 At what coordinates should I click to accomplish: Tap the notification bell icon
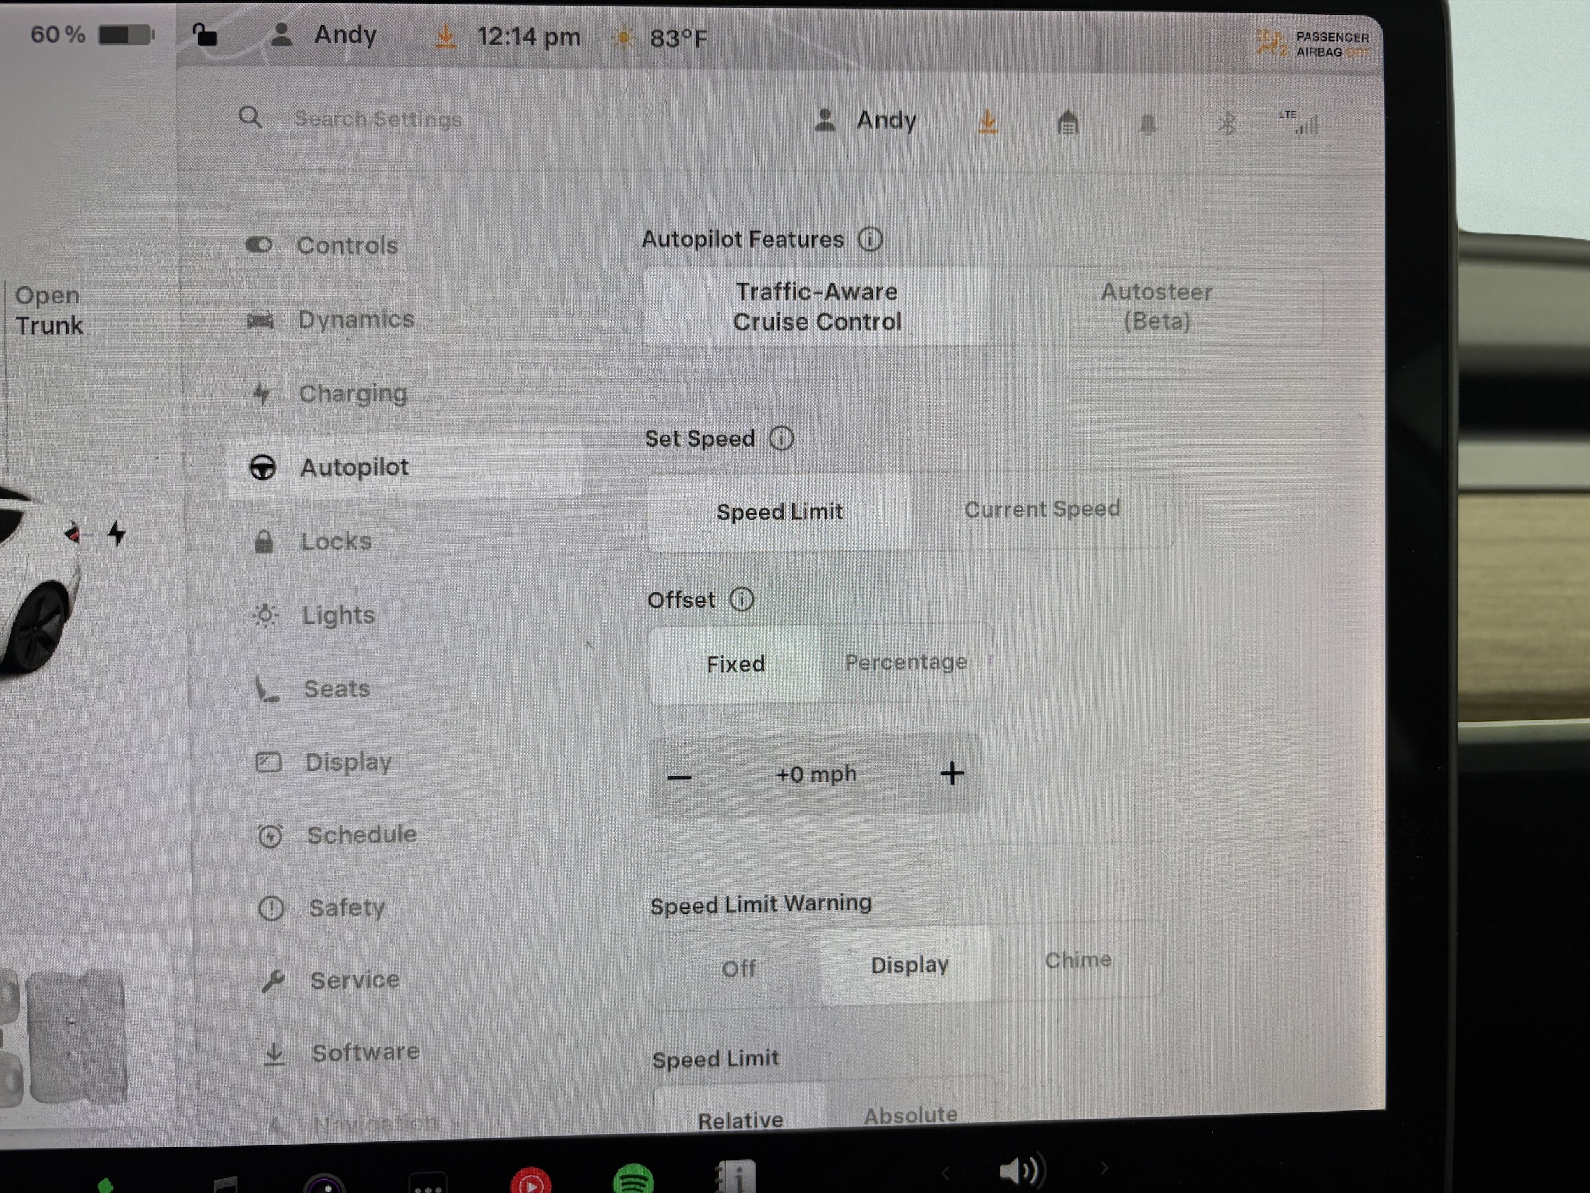(1147, 125)
